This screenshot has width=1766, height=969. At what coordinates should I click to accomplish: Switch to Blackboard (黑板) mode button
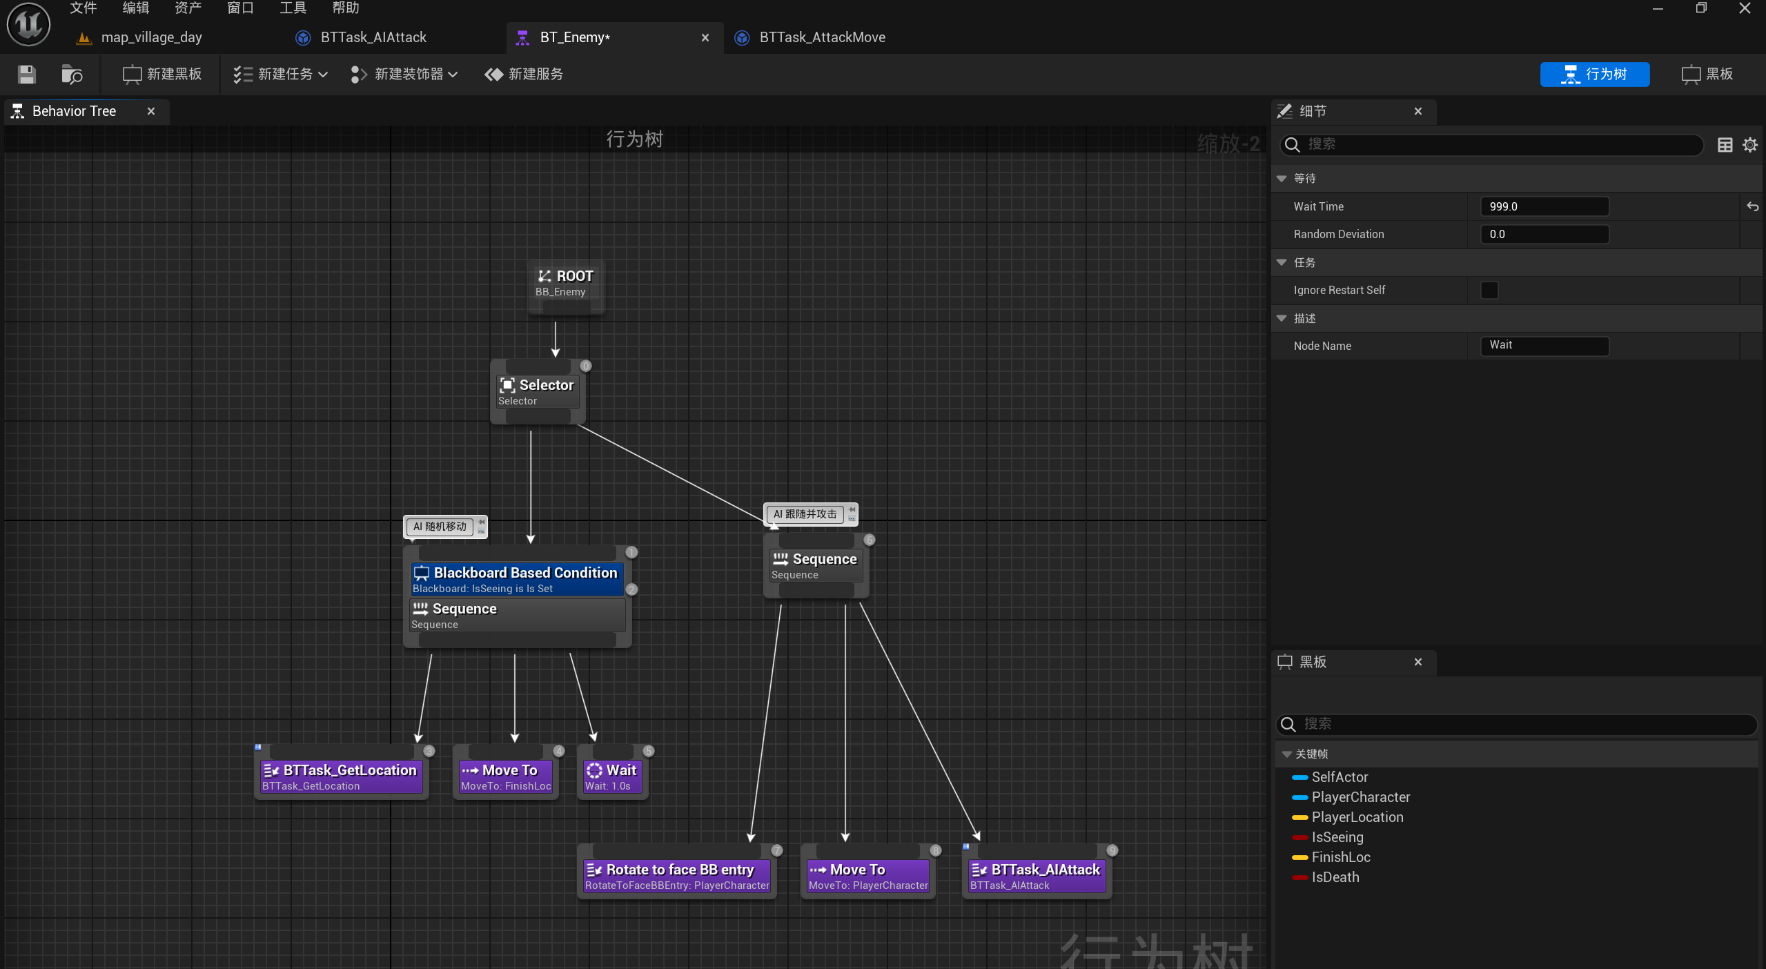1708,75
